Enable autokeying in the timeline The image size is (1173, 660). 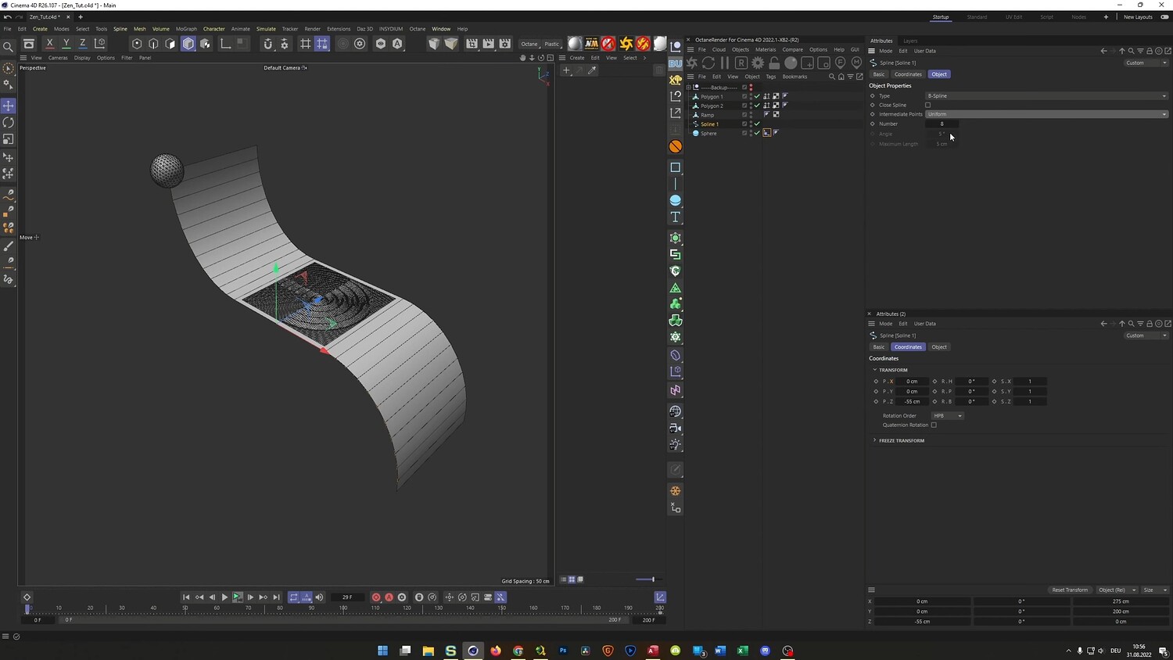pos(389,597)
